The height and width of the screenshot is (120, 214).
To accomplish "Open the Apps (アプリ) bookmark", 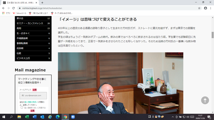I will coord(6,13).
